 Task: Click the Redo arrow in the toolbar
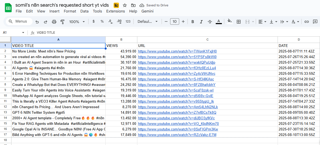pos(46,22)
